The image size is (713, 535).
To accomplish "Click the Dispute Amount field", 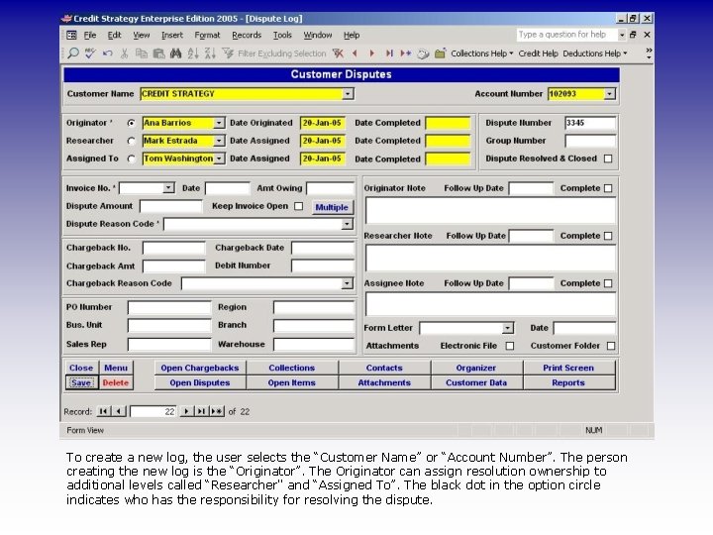I will click(170, 206).
